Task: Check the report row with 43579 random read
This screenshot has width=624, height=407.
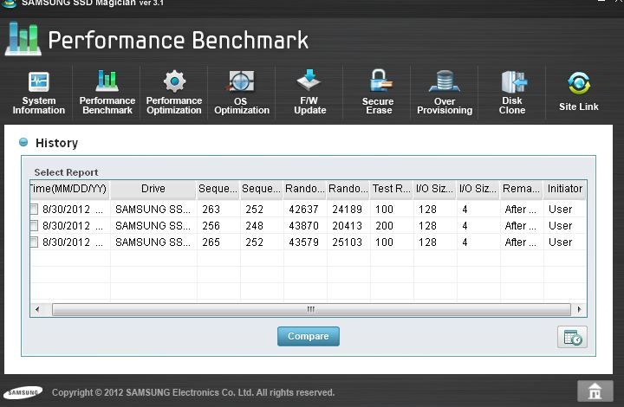Action: coord(34,242)
